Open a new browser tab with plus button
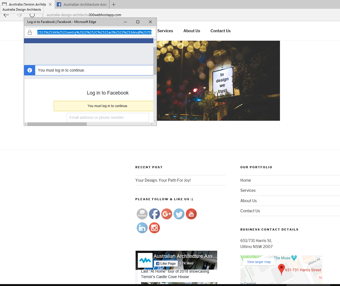340x286 pixels. (114, 4)
